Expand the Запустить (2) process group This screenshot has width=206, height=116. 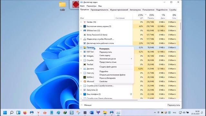pyautogui.click(x=81, y=90)
